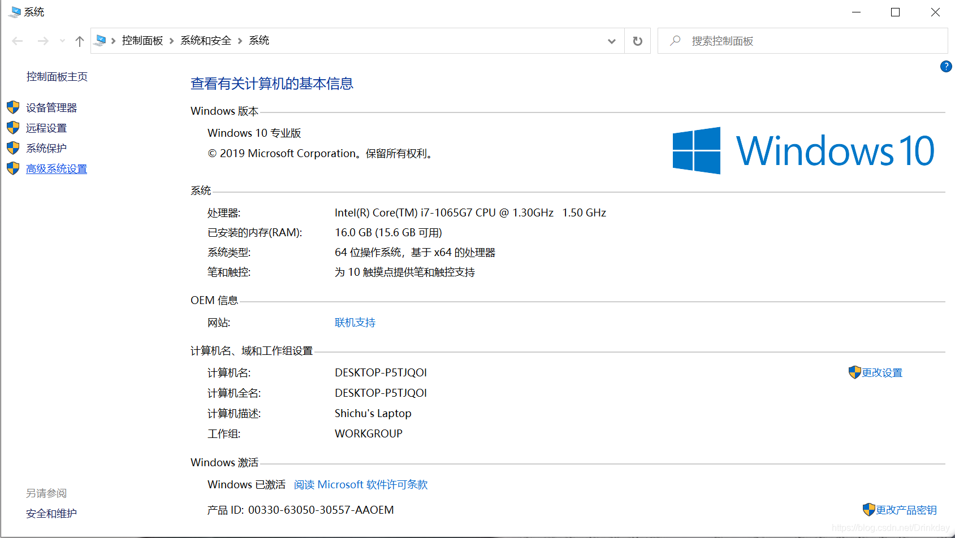Click the search magnifier icon

pyautogui.click(x=675, y=41)
